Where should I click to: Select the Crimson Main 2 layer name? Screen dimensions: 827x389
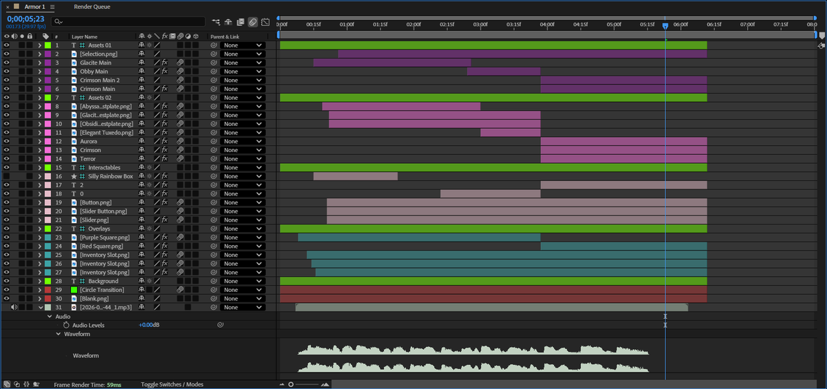[99, 80]
